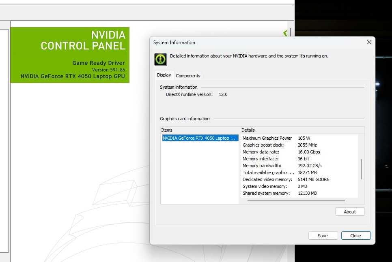Click the Dedicated video memory row
This screenshot has width=392, height=262.
tap(299, 179)
